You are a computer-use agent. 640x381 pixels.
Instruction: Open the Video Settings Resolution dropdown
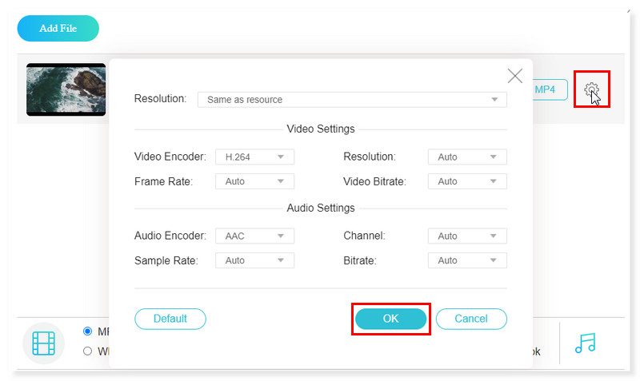(467, 157)
